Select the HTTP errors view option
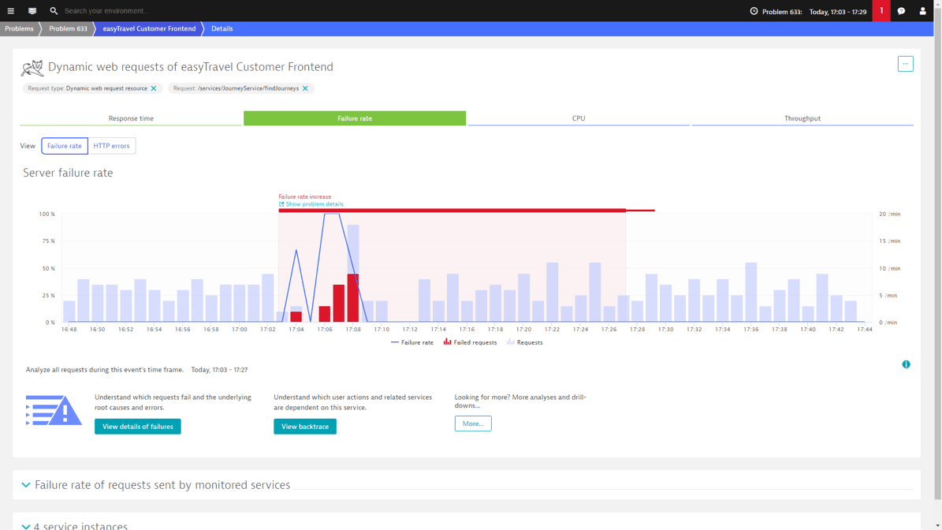 click(x=111, y=146)
